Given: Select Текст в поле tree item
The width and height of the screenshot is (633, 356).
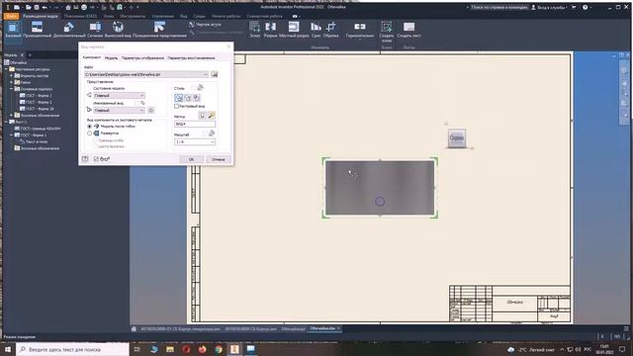Looking at the screenshot, I should click(x=37, y=141).
